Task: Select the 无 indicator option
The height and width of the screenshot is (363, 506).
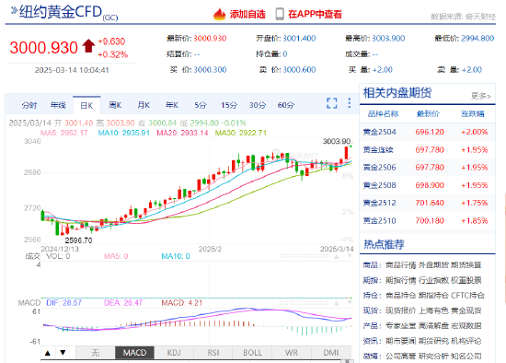Action: pos(95,353)
